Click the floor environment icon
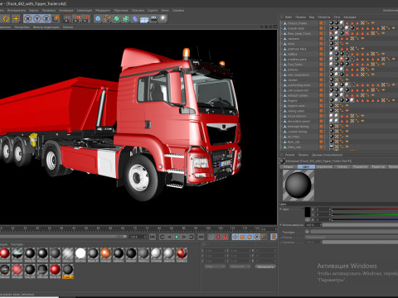The height and width of the screenshot is (298, 398). point(144,19)
